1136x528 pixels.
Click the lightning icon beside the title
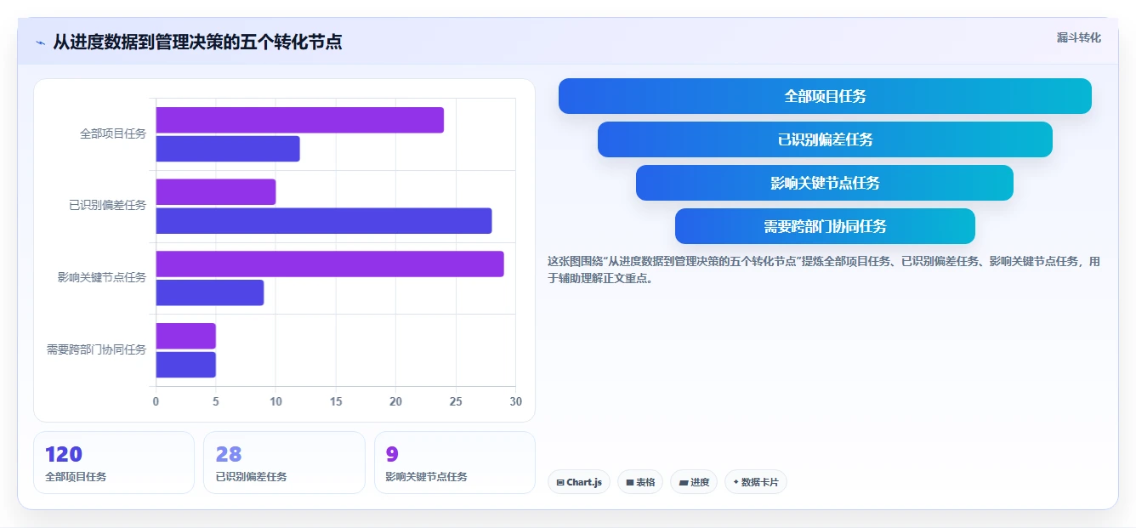40,43
